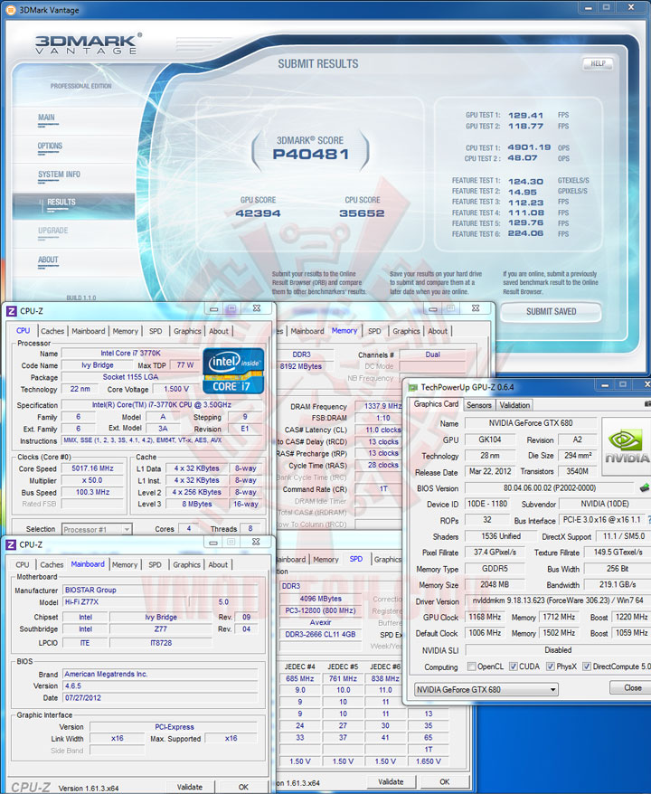Click Validate in the SPD CPU-Z window
Viewport: 651px width, 794px height.
point(391,781)
